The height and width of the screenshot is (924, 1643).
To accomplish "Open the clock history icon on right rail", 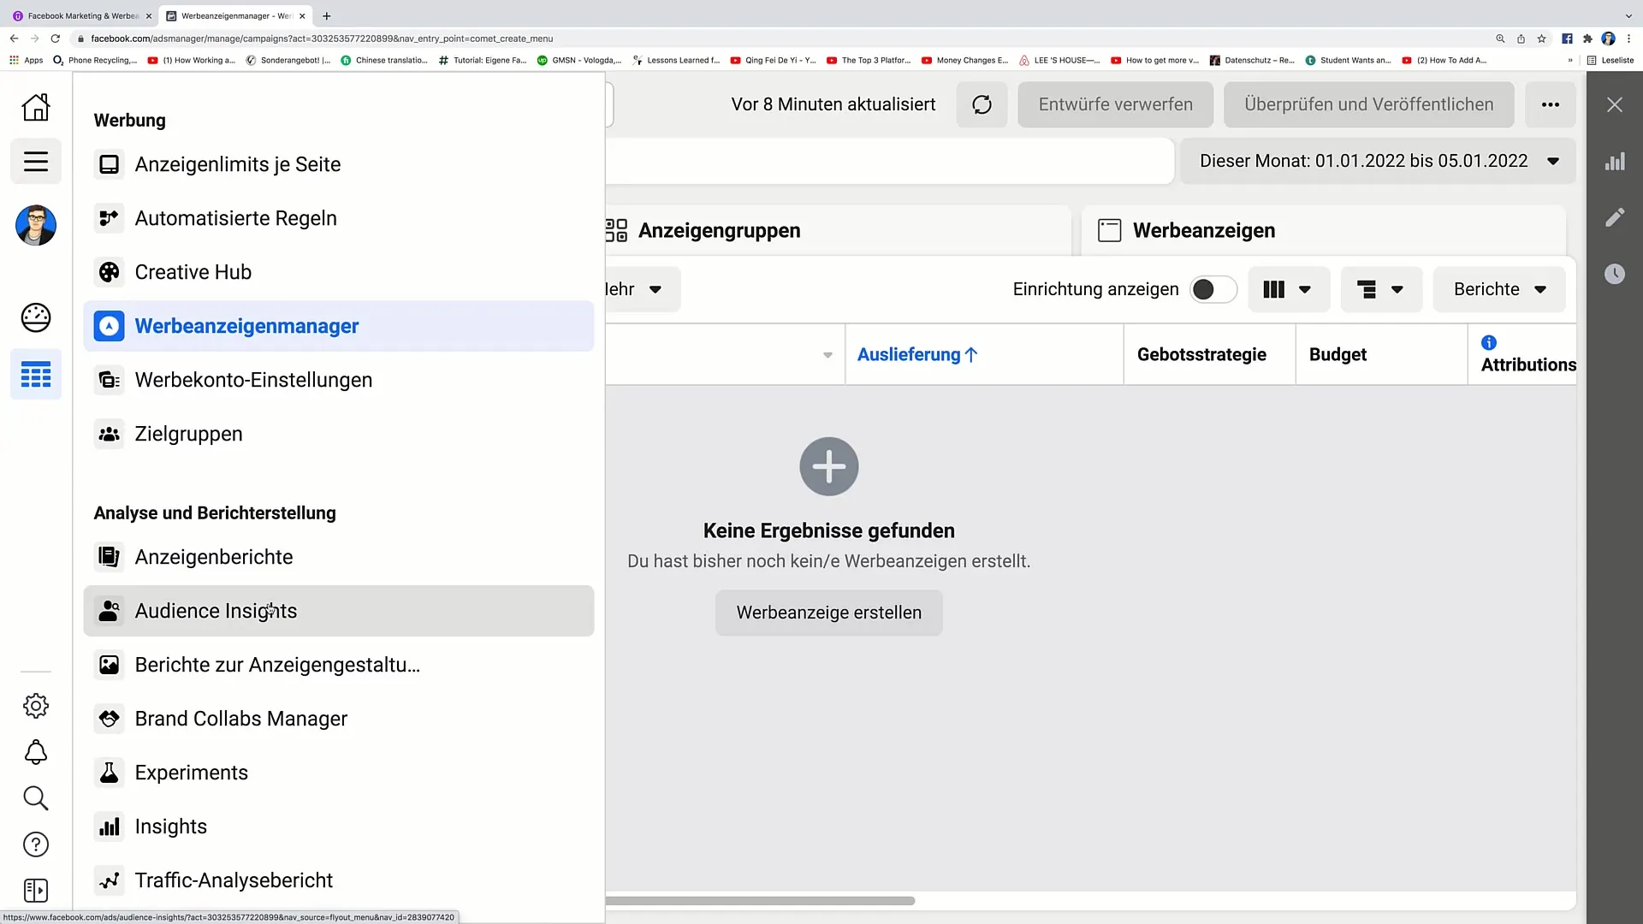I will click(1614, 274).
